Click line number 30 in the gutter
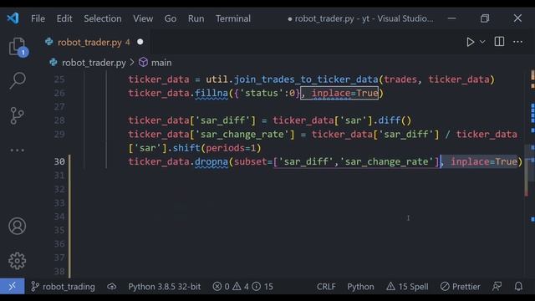535x301 pixels. 59,161
